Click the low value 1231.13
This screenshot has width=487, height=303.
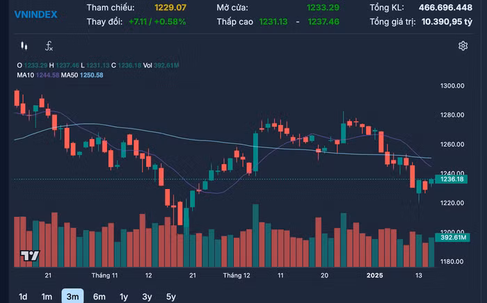tap(273, 22)
